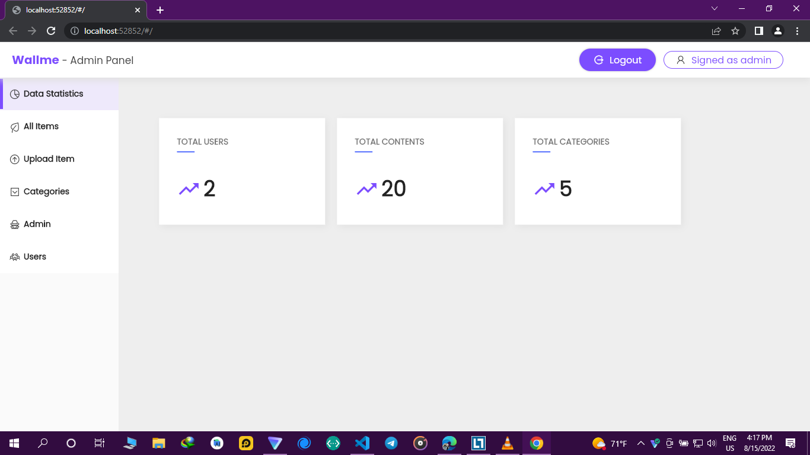Click the Signed as admin button
Image resolution: width=810 pixels, height=455 pixels.
click(x=723, y=60)
